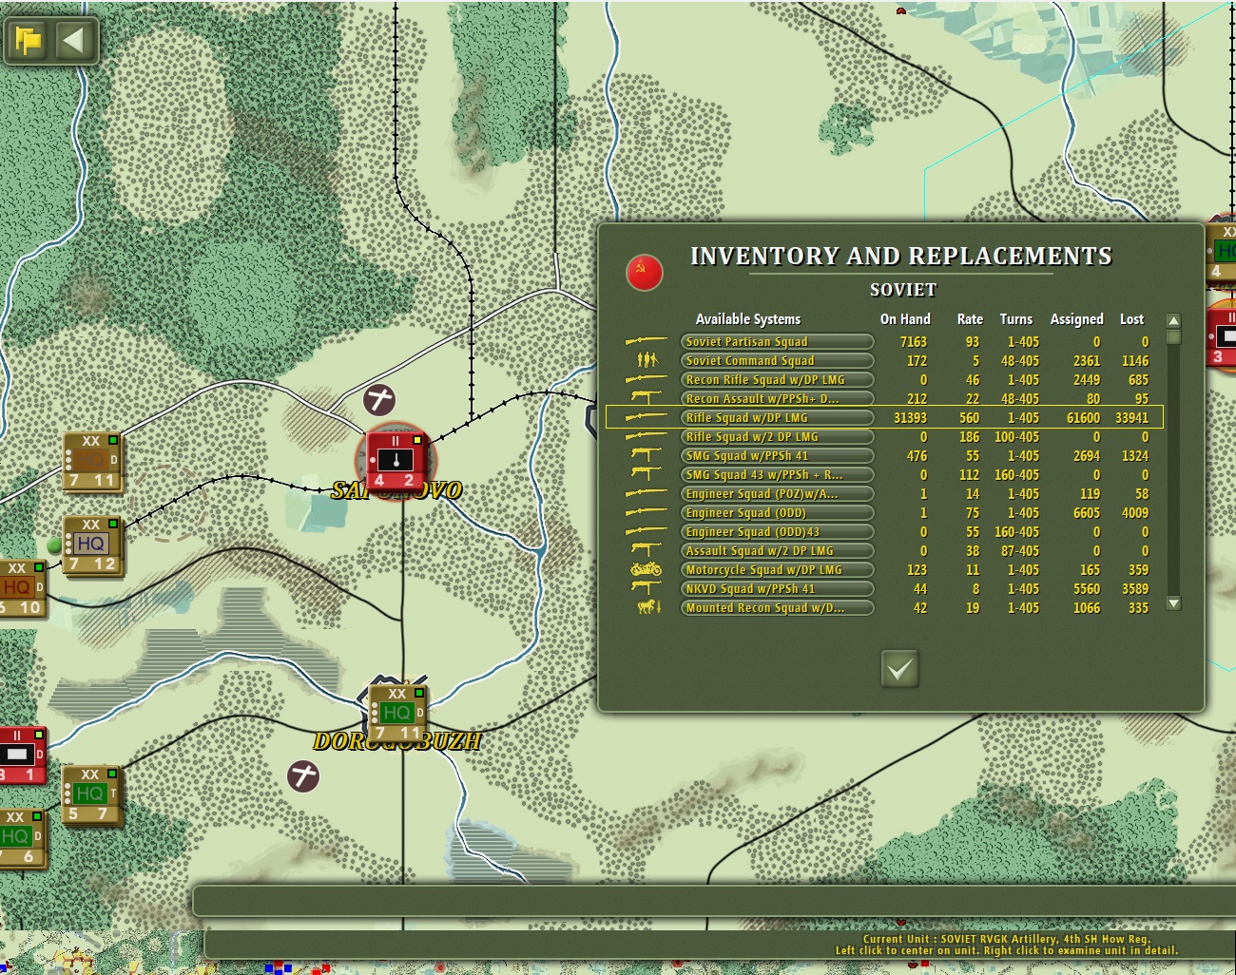Viewport: 1236px width, 975px height.
Task: Click the Available Systems column header
Action: point(748,319)
